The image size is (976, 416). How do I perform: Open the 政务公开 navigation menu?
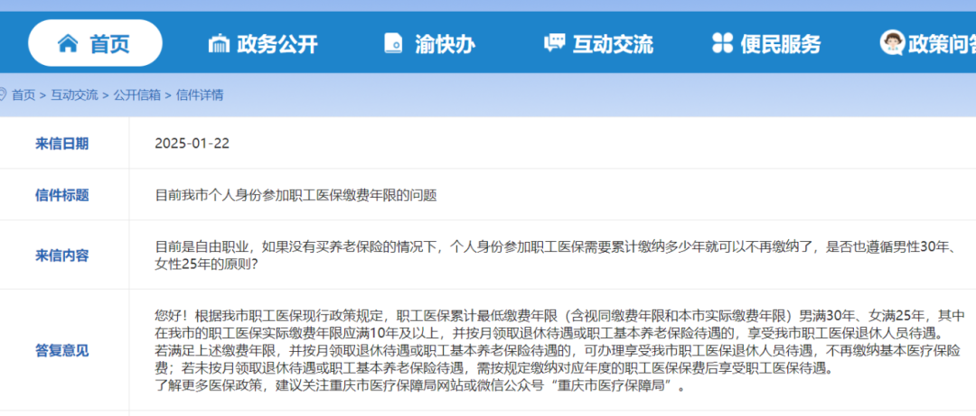coord(263,44)
